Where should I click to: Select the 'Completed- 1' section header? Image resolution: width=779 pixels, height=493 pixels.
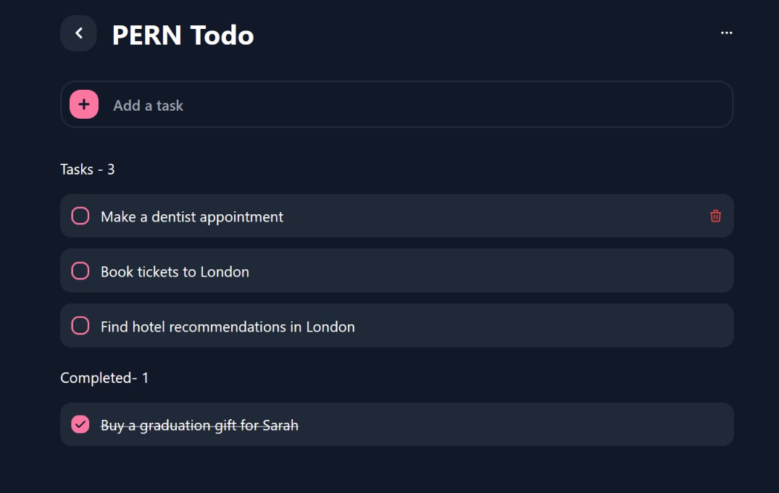pyautogui.click(x=104, y=377)
